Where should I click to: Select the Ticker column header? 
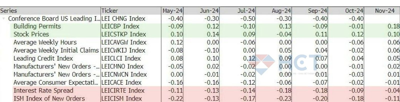pos(109,11)
